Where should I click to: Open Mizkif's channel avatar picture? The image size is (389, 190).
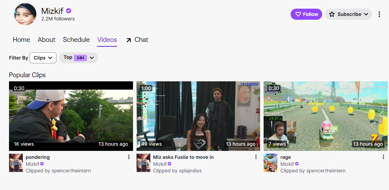point(25,14)
